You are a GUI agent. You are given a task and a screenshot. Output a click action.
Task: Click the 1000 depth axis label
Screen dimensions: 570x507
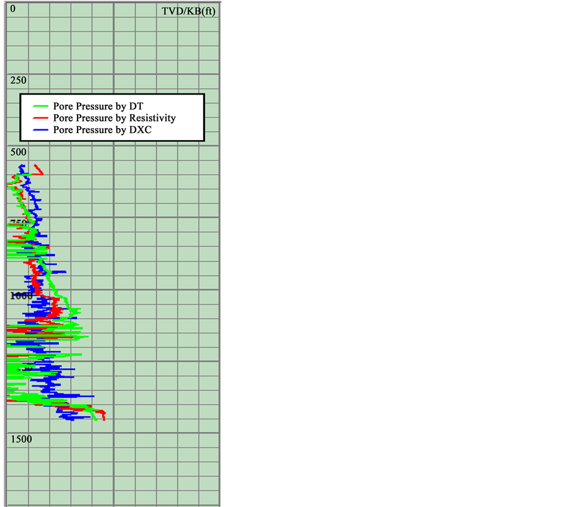tap(20, 296)
